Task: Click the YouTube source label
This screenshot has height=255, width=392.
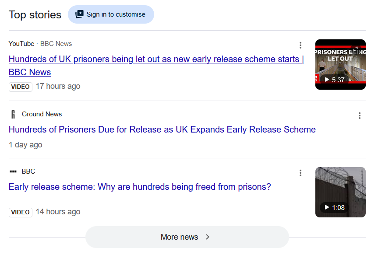Action: [21, 44]
